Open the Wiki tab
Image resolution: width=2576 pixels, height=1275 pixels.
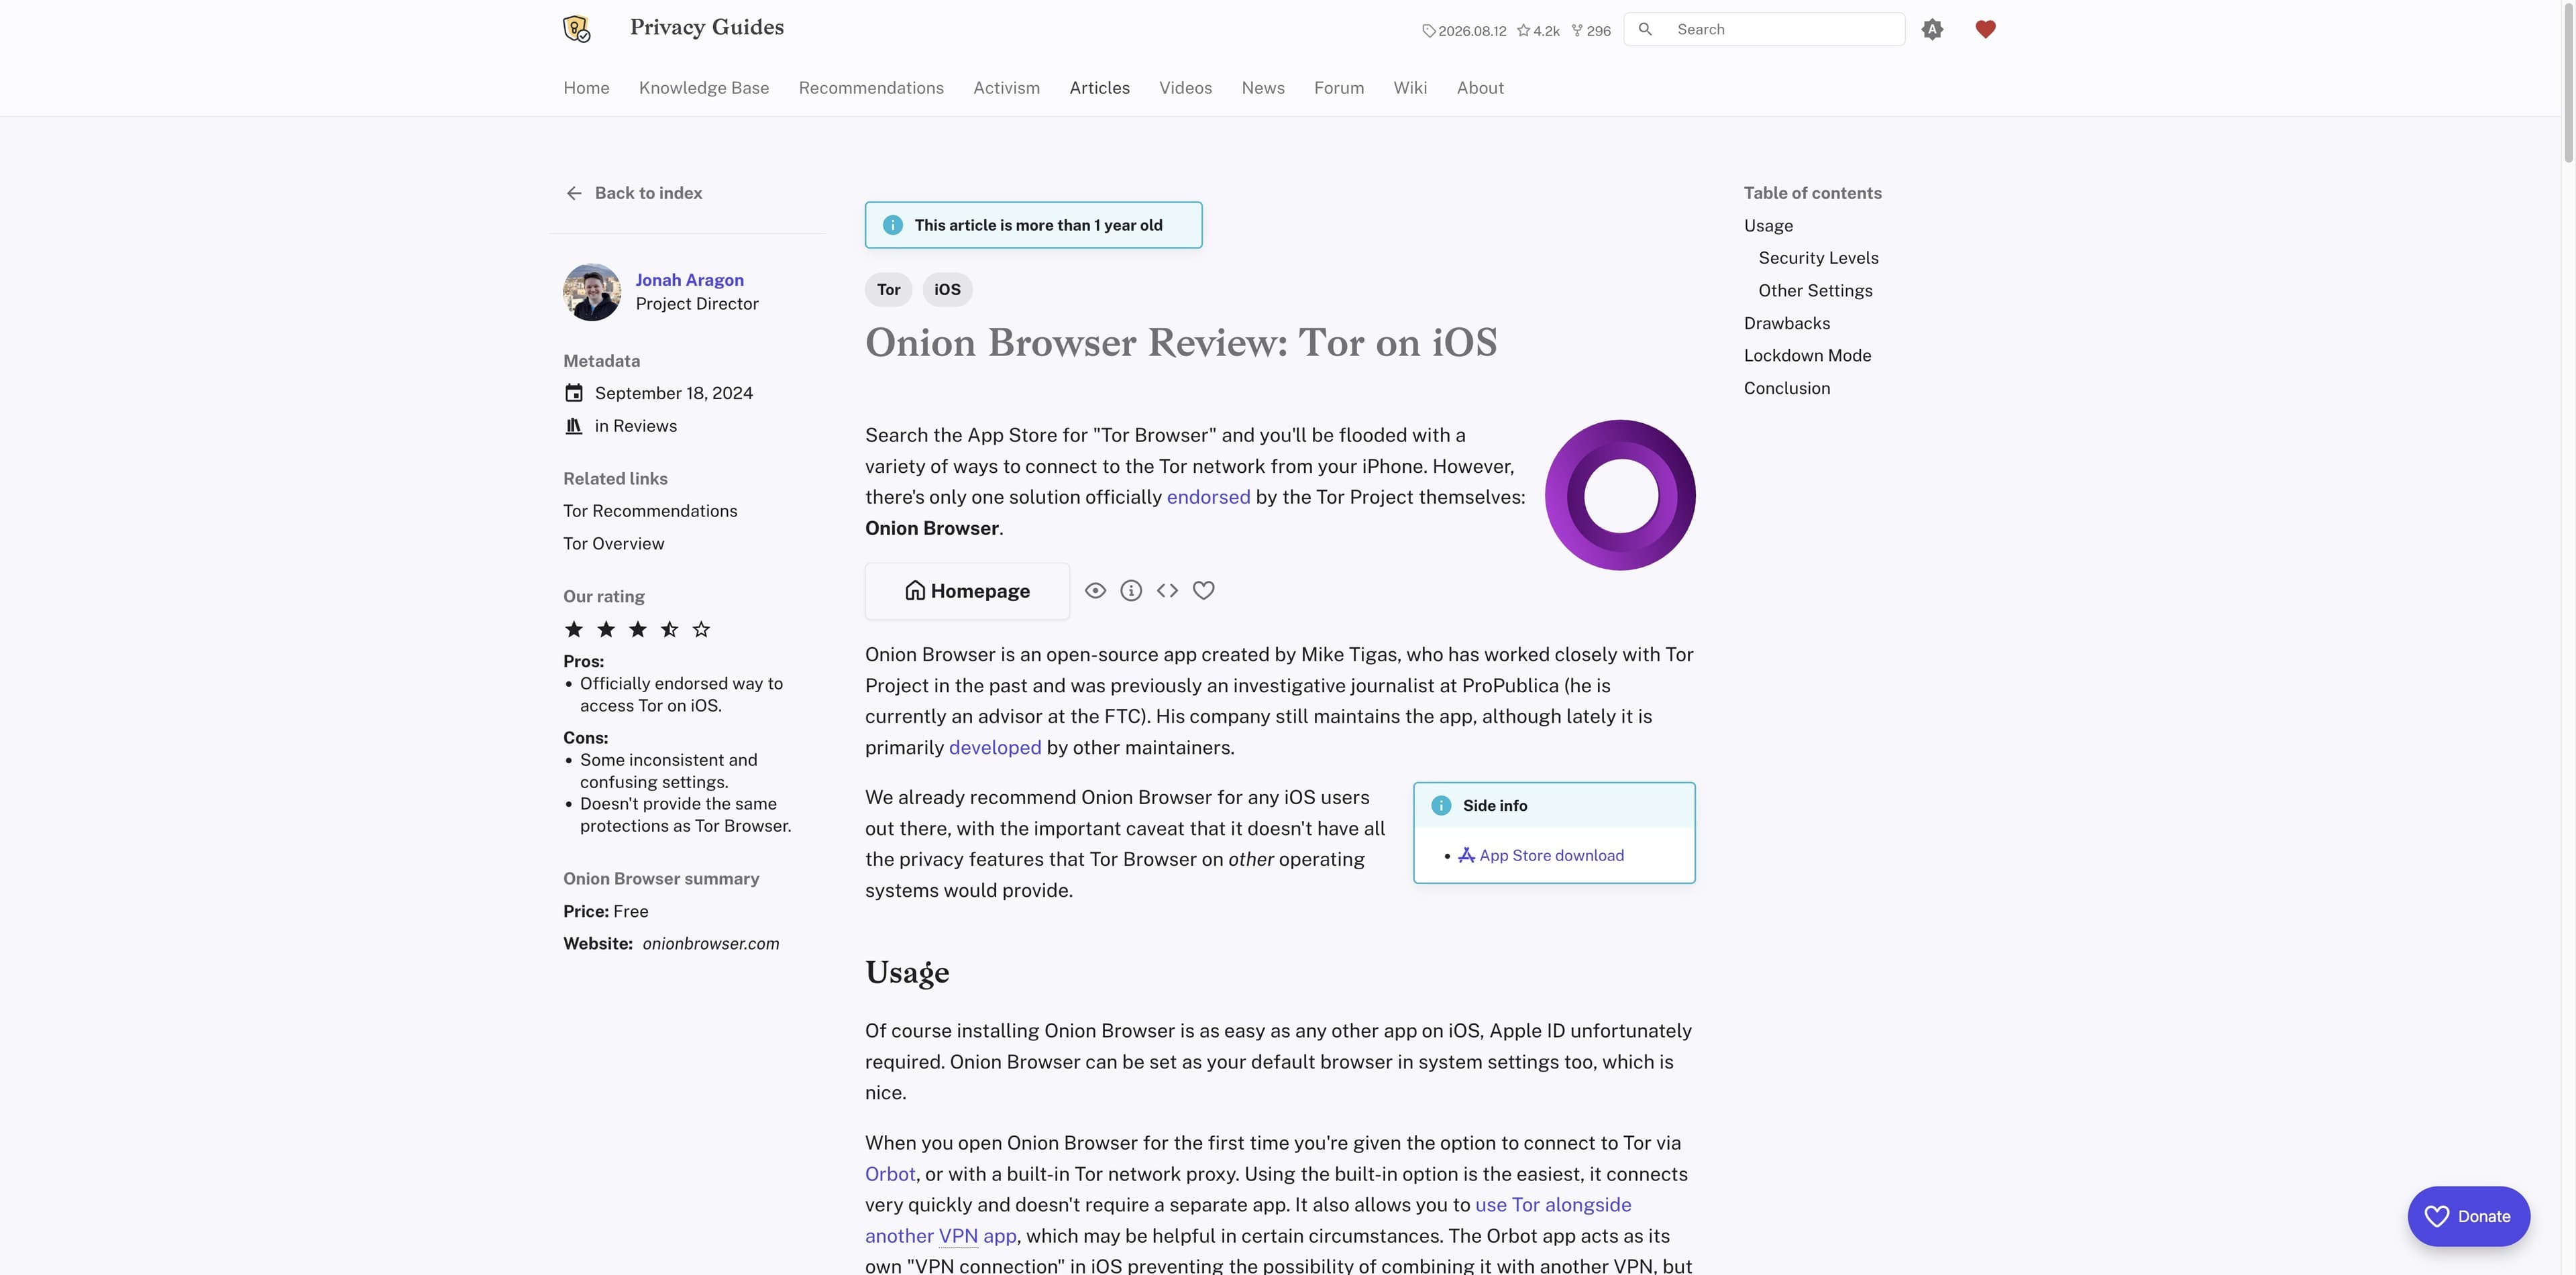point(1410,88)
